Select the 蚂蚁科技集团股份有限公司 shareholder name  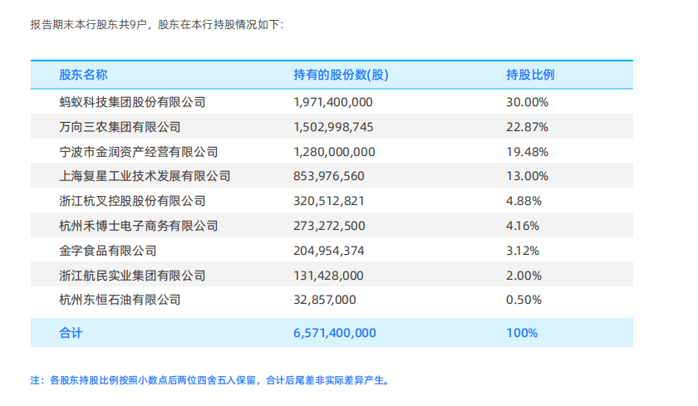click(132, 102)
